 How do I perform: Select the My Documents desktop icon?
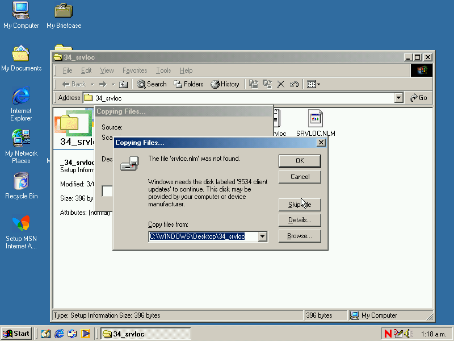point(21,58)
